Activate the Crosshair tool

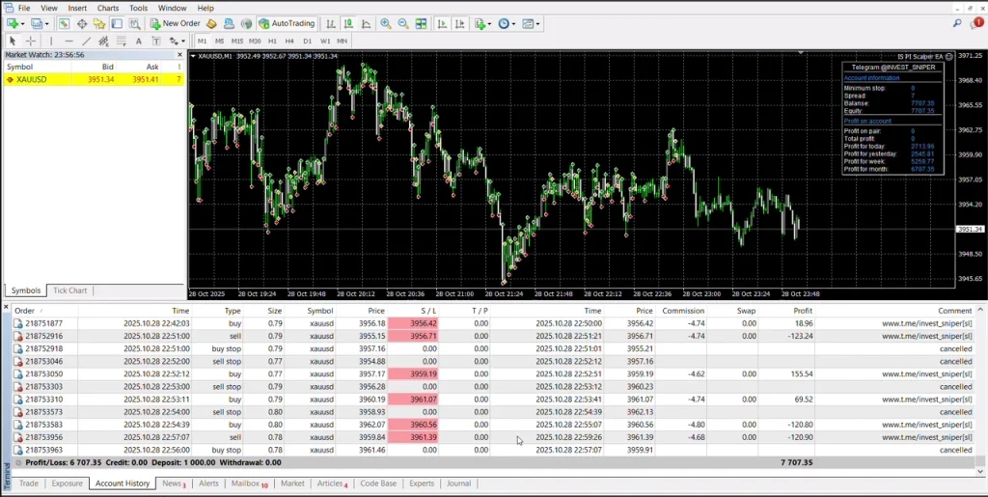30,41
